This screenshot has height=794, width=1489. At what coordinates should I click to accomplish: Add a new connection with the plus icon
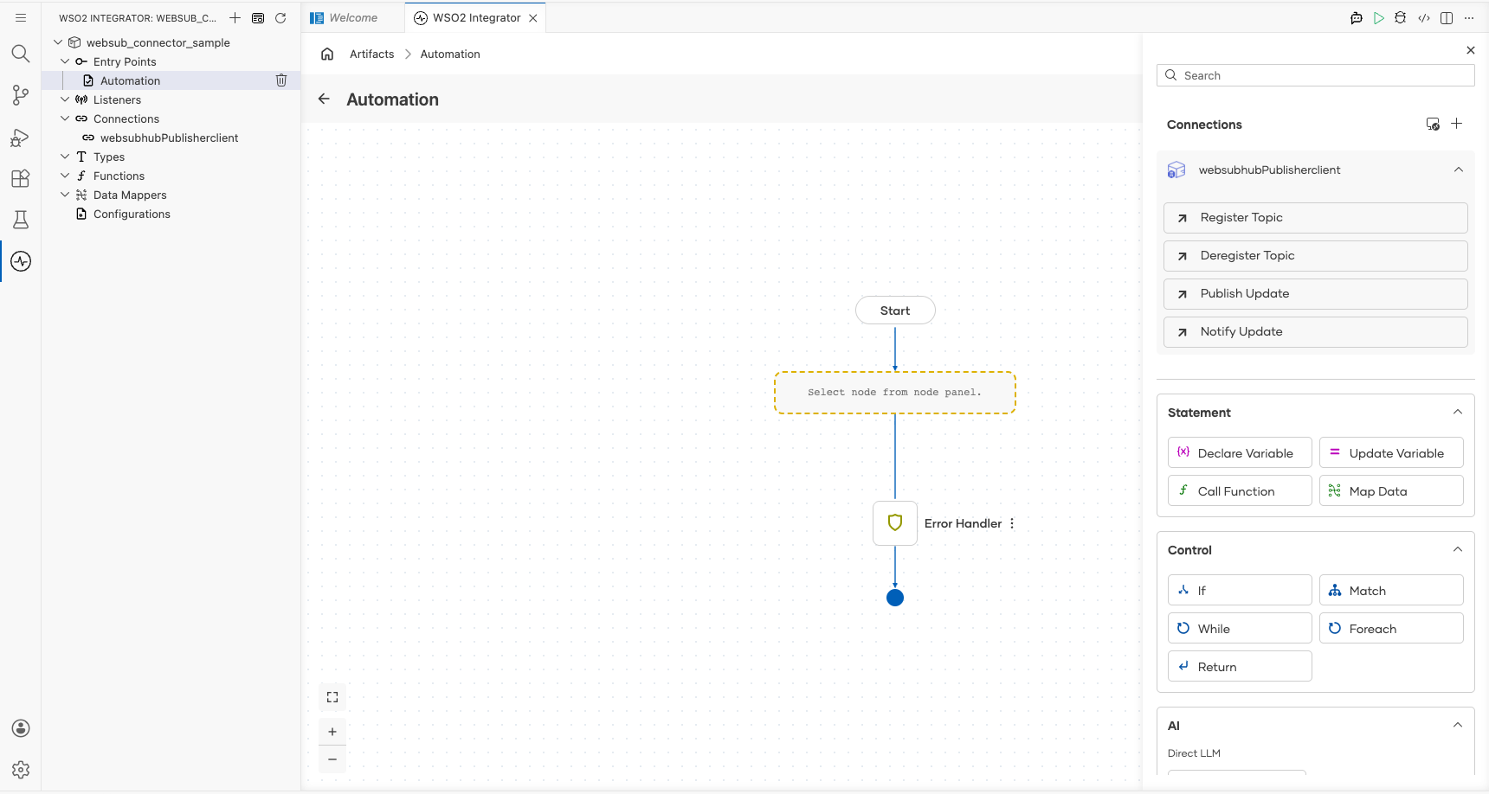(1457, 124)
